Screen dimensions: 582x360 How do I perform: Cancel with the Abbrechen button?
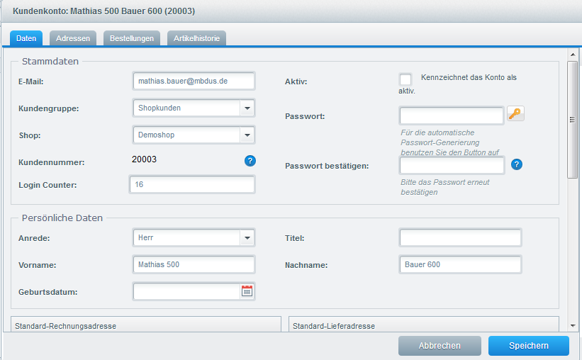[x=440, y=346]
